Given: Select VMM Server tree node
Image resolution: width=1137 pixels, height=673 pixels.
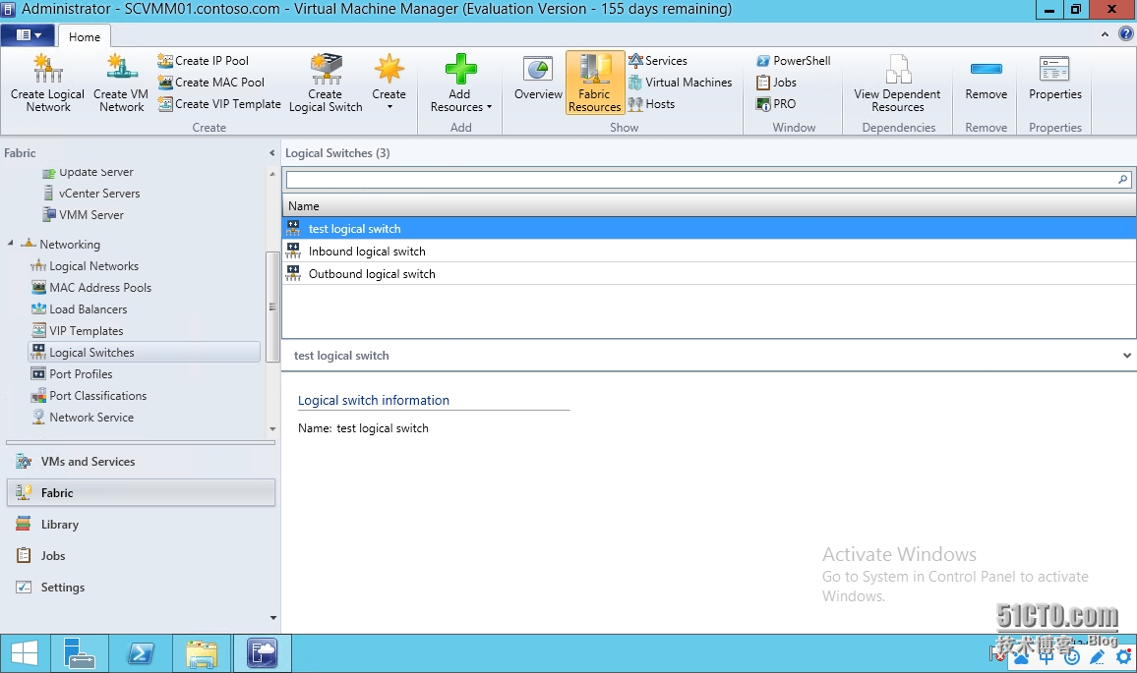Looking at the screenshot, I should (83, 215).
